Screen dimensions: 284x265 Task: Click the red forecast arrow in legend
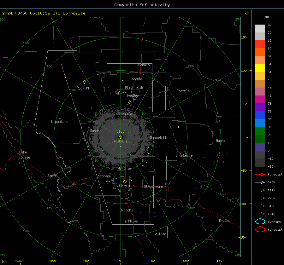(260, 174)
